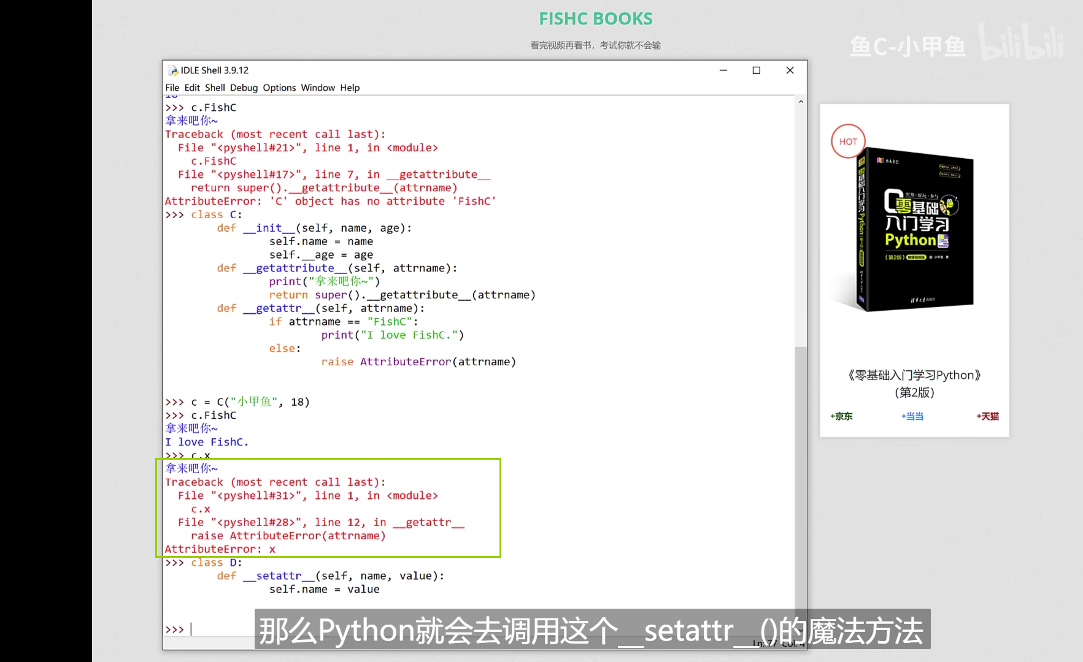Click the 'I love FishC.' output line

pos(207,442)
